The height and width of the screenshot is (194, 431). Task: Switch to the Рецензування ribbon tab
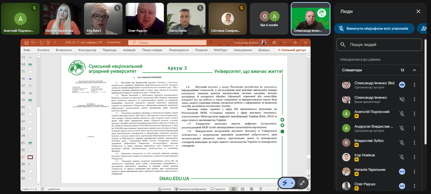[179, 50]
